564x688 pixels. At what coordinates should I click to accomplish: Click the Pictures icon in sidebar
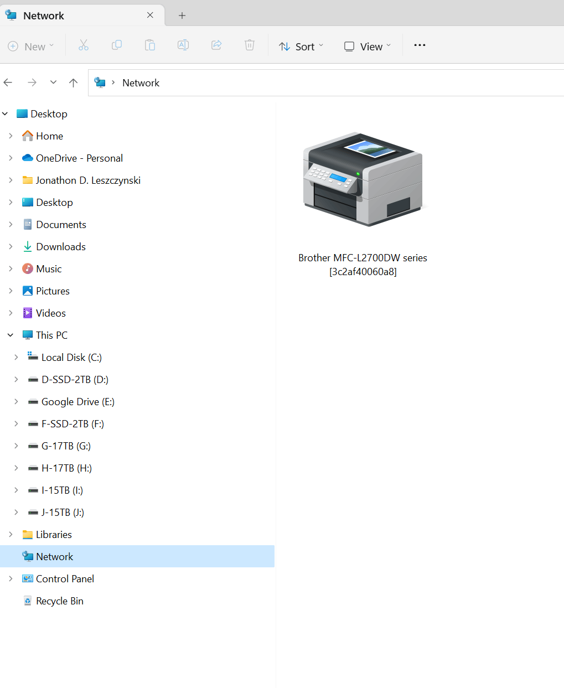pos(28,291)
